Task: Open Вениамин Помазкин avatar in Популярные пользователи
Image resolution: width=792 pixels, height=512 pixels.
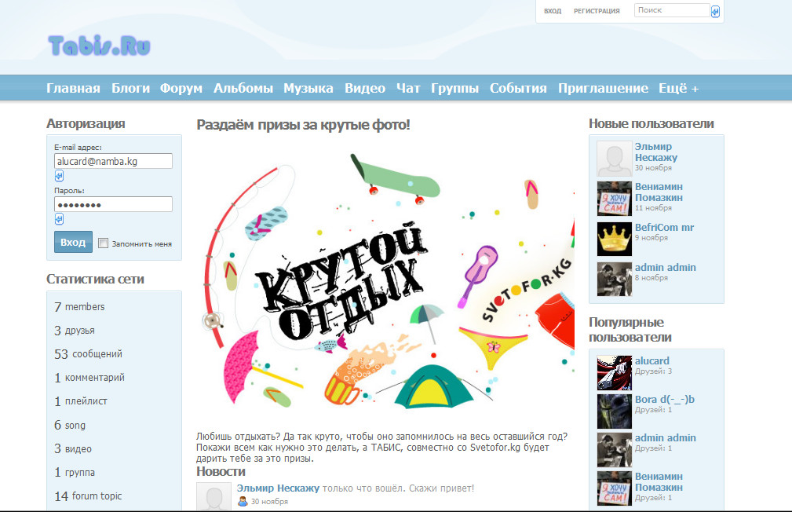Action: tap(614, 488)
